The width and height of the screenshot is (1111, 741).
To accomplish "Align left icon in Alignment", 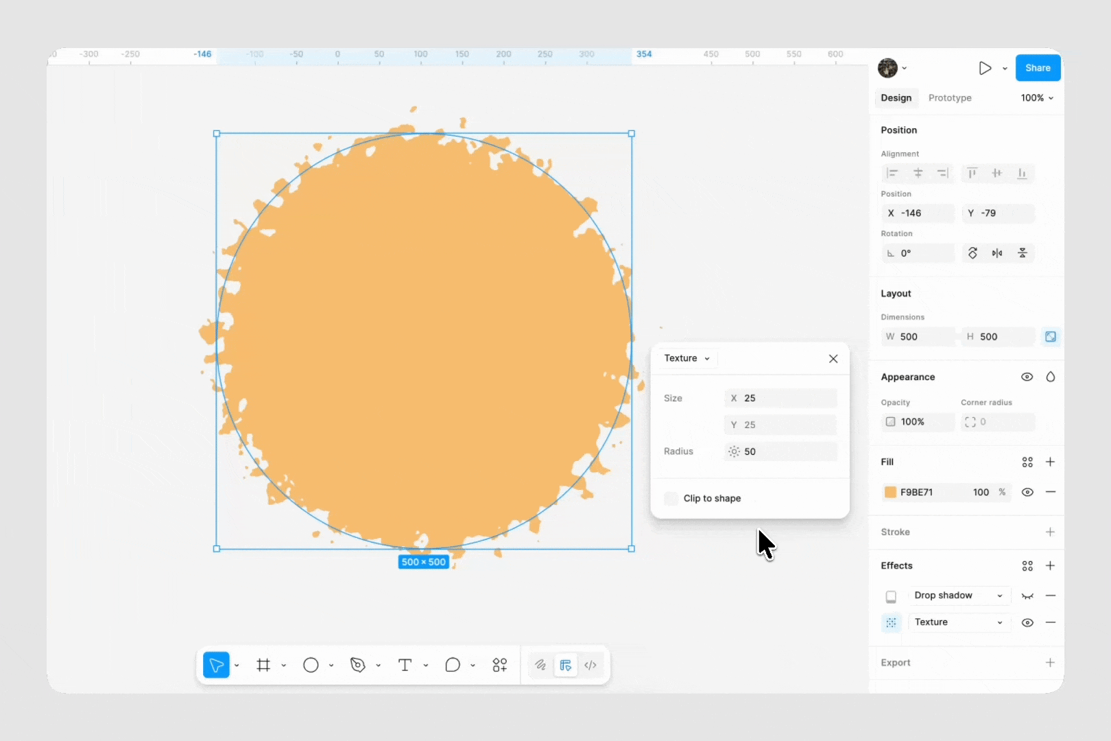I will point(892,173).
